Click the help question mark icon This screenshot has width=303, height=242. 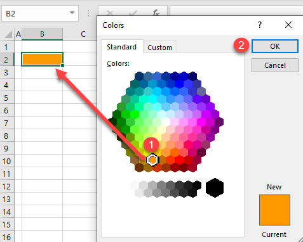click(260, 25)
